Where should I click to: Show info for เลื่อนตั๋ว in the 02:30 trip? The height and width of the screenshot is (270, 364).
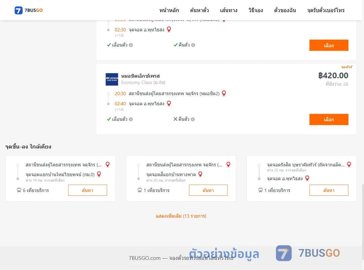[x=131, y=45]
